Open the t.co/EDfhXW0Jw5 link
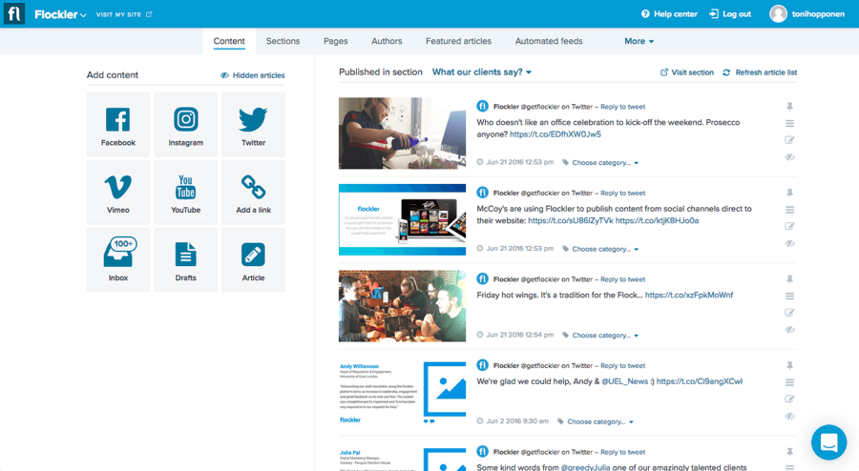The width and height of the screenshot is (859, 471). 555,134
